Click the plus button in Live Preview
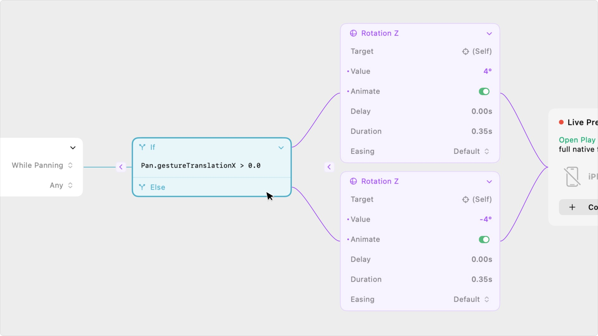This screenshot has width=598, height=336. click(572, 208)
